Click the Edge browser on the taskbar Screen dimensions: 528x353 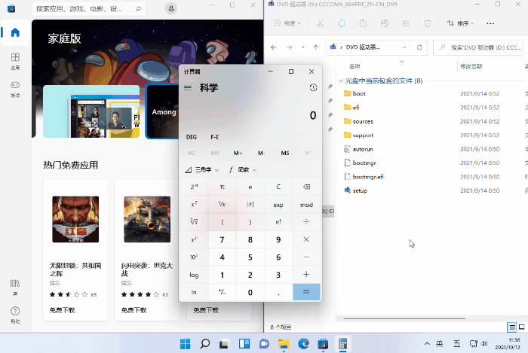coord(303,344)
